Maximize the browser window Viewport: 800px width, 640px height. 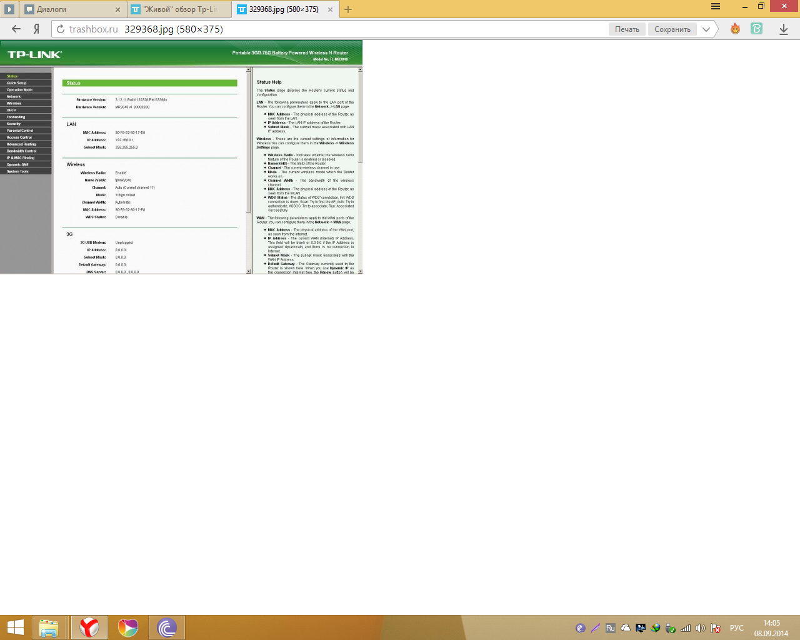click(761, 6)
